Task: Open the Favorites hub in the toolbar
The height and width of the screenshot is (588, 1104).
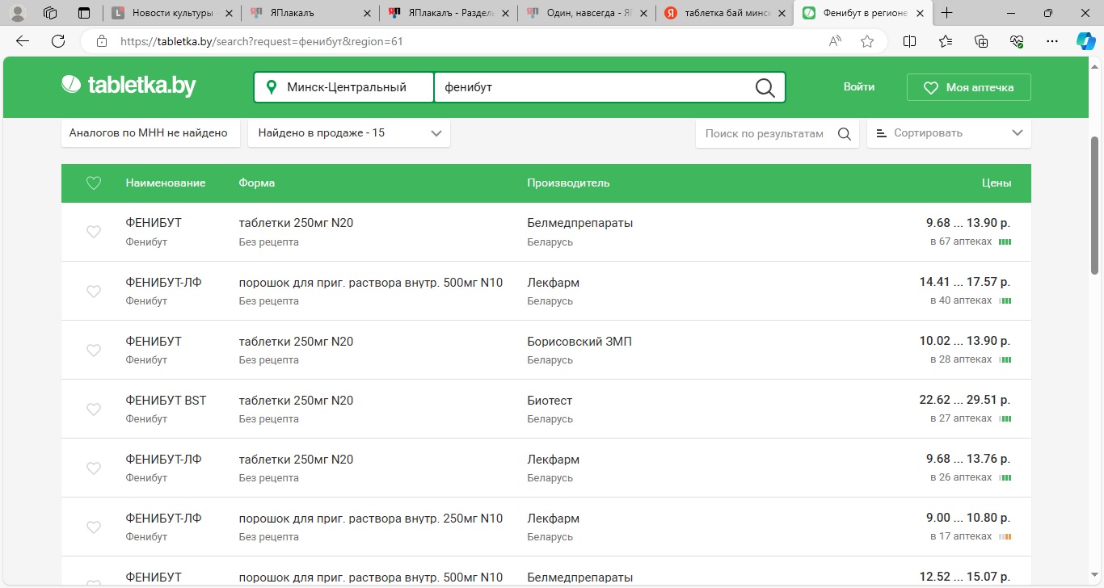Action: tap(946, 41)
